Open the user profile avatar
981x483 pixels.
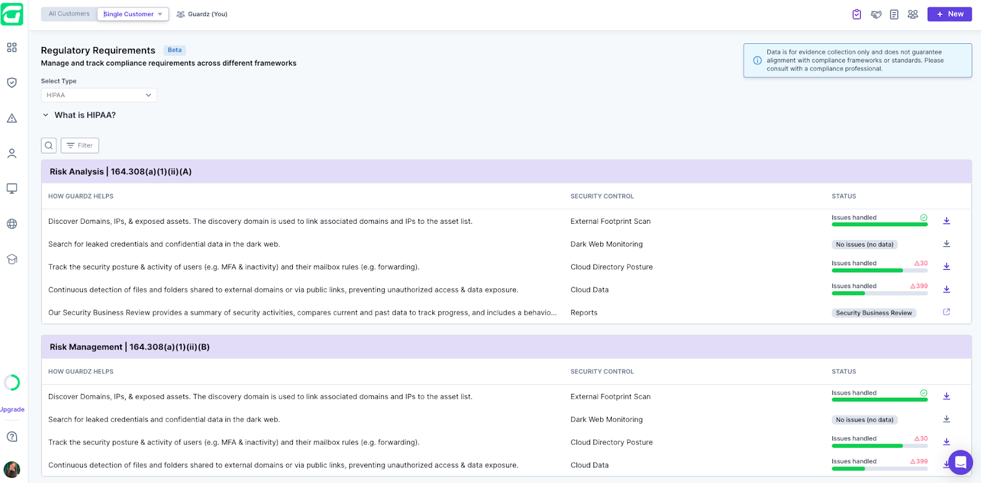12,469
